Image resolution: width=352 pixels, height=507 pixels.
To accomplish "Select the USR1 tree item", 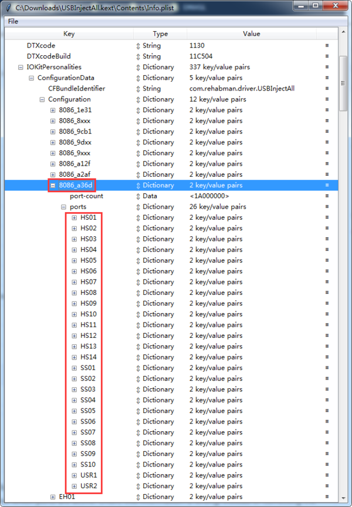I will [x=89, y=475].
